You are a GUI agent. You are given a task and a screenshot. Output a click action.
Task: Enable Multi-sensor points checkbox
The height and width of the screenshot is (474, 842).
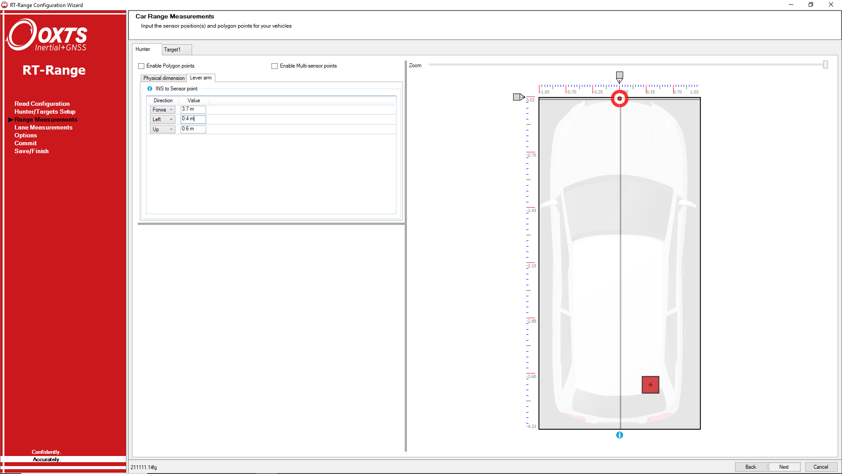click(275, 66)
